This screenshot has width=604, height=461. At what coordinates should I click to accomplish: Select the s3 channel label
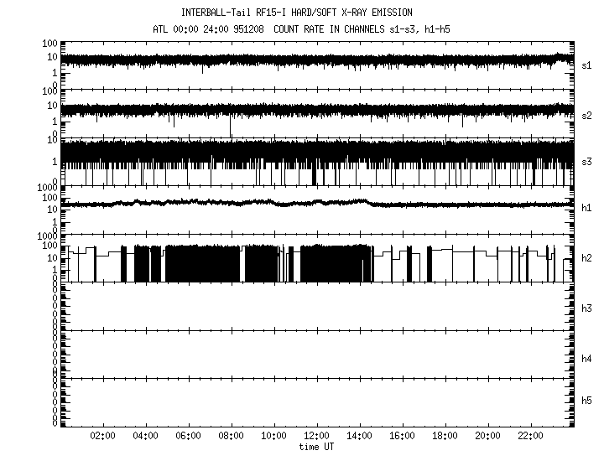coord(587,161)
